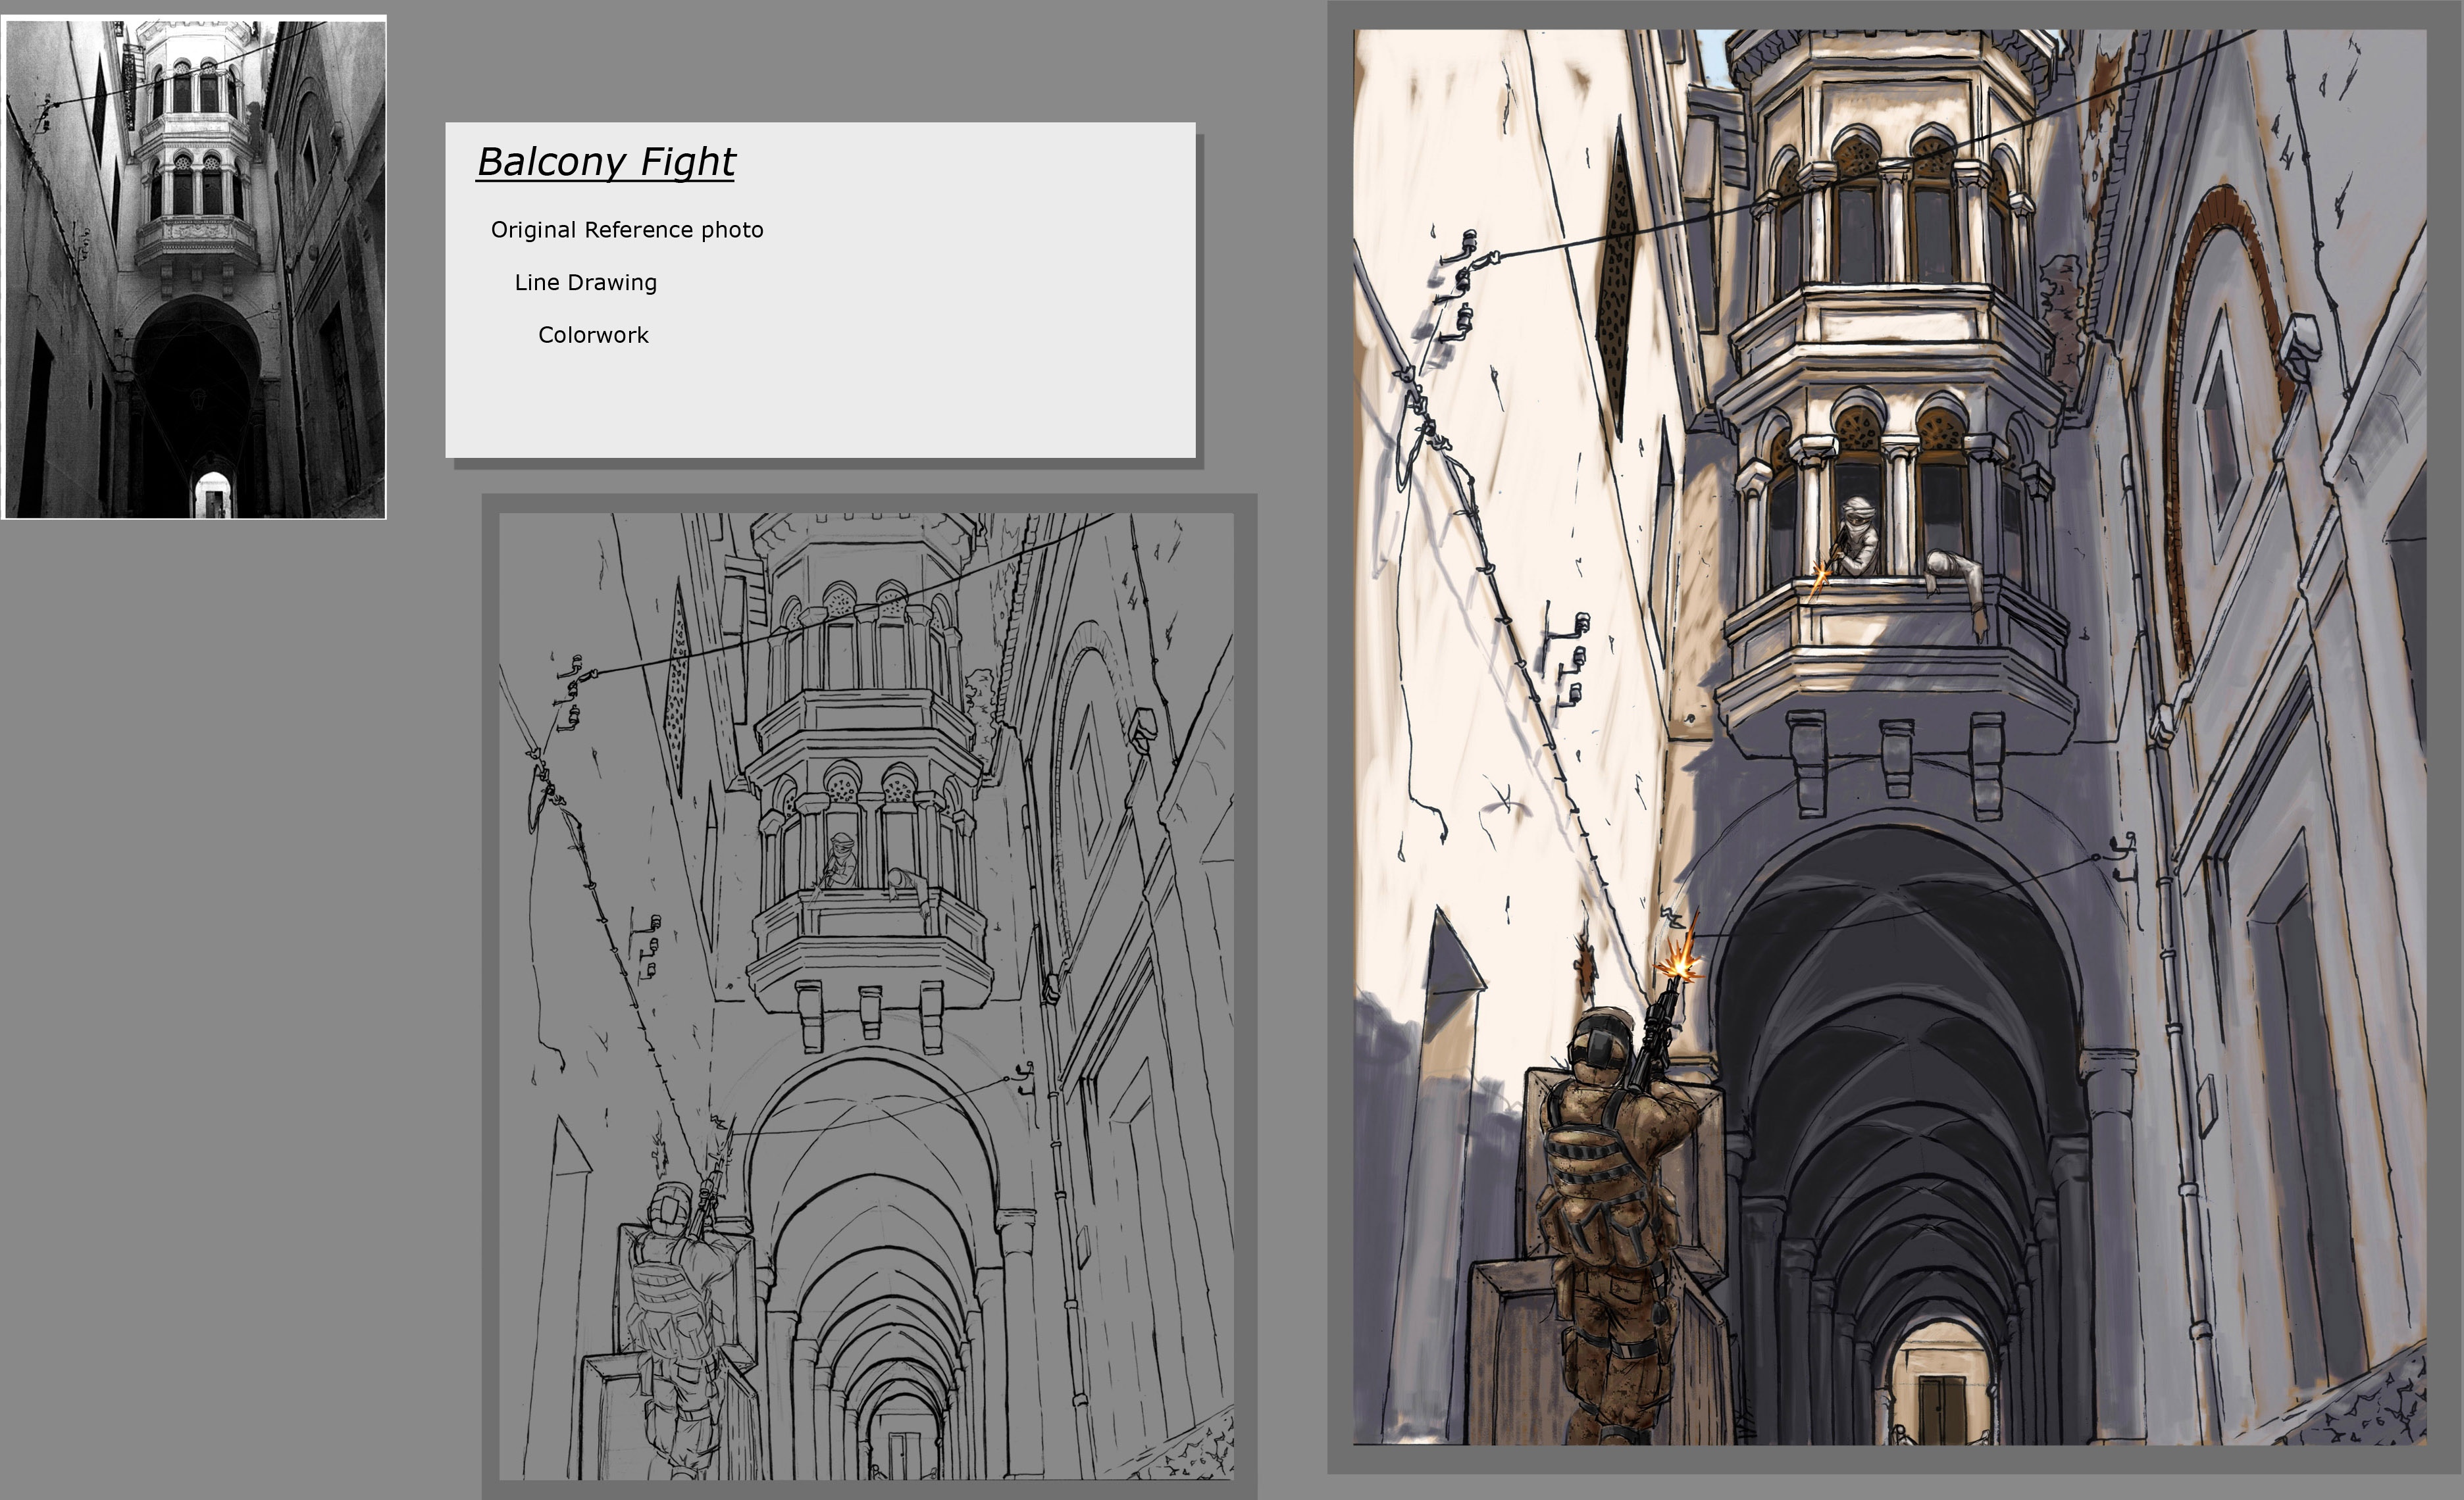Click the 'Colorwork' label
This screenshot has width=2464, height=1500.
click(x=593, y=335)
